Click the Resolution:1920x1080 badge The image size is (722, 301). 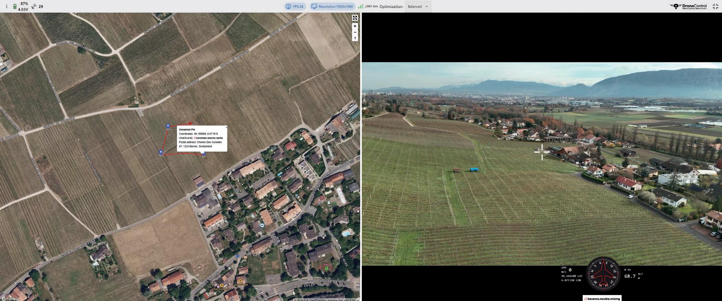pyautogui.click(x=333, y=7)
